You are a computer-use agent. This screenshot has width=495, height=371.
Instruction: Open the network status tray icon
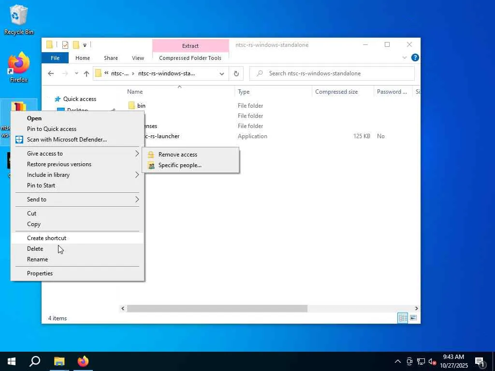click(x=421, y=361)
